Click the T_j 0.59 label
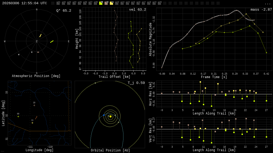Image resolution: width=273 pixels, height=153 pixels. pyautogui.click(x=136, y=83)
